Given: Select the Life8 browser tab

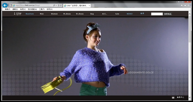Looking at the screenshot, I should [77, 6].
